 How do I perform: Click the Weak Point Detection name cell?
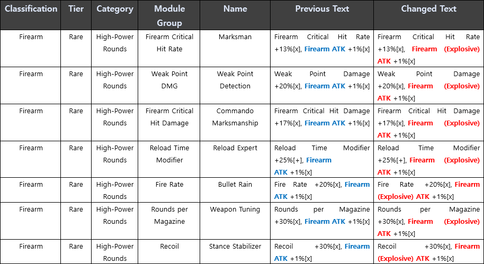pos(235,80)
